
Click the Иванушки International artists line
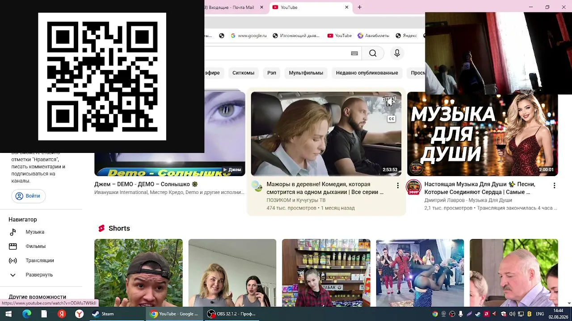coord(169,193)
